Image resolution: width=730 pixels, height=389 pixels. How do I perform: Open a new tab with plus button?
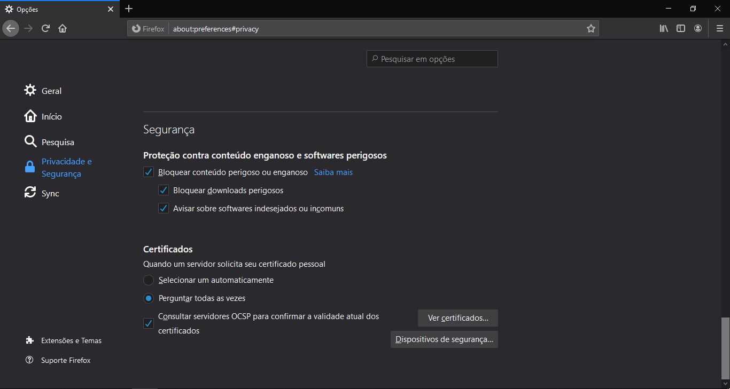click(x=129, y=9)
